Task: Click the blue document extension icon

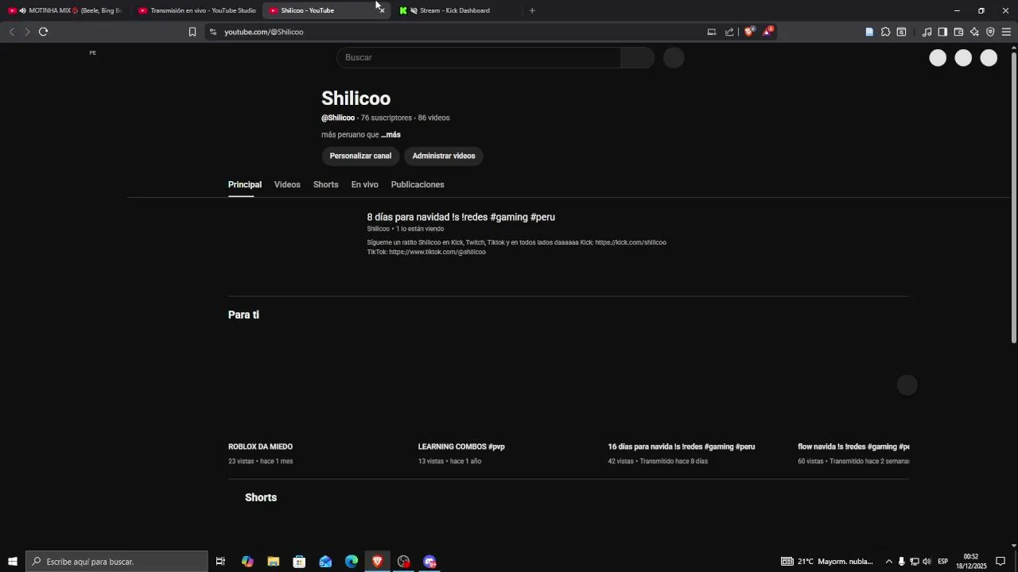Action: pos(869,32)
